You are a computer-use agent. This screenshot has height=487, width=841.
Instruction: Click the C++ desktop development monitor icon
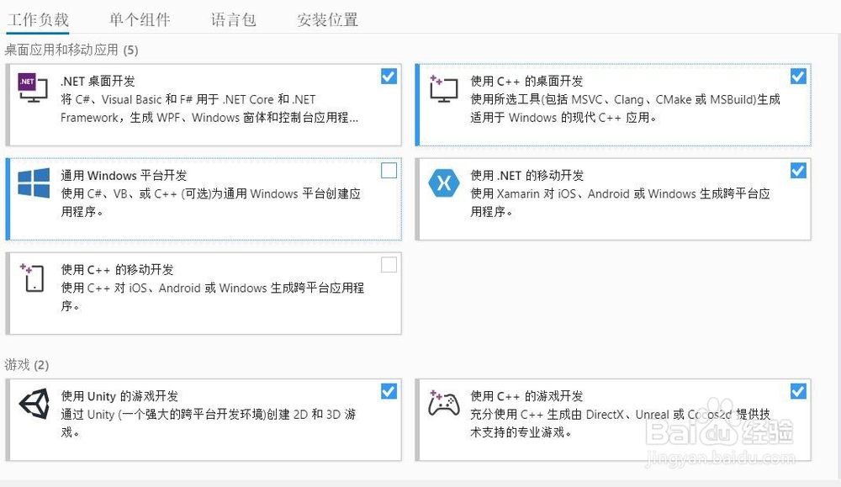pyautogui.click(x=443, y=88)
